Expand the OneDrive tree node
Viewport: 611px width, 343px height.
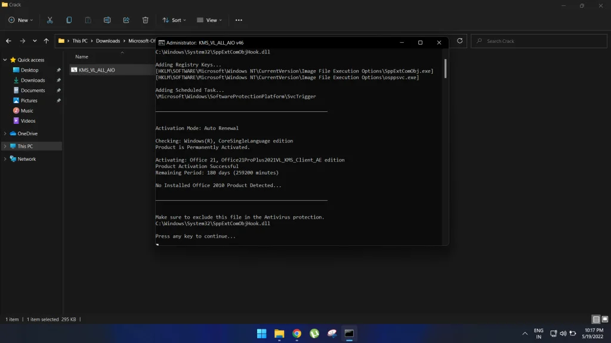(x=5, y=133)
